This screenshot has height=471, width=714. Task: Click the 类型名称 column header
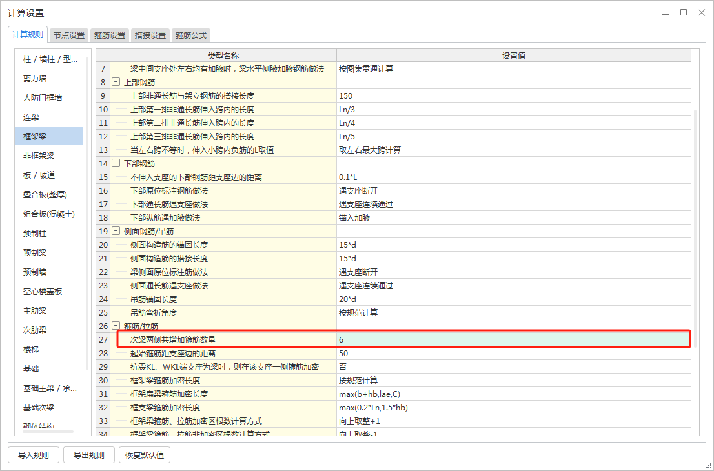tap(223, 55)
